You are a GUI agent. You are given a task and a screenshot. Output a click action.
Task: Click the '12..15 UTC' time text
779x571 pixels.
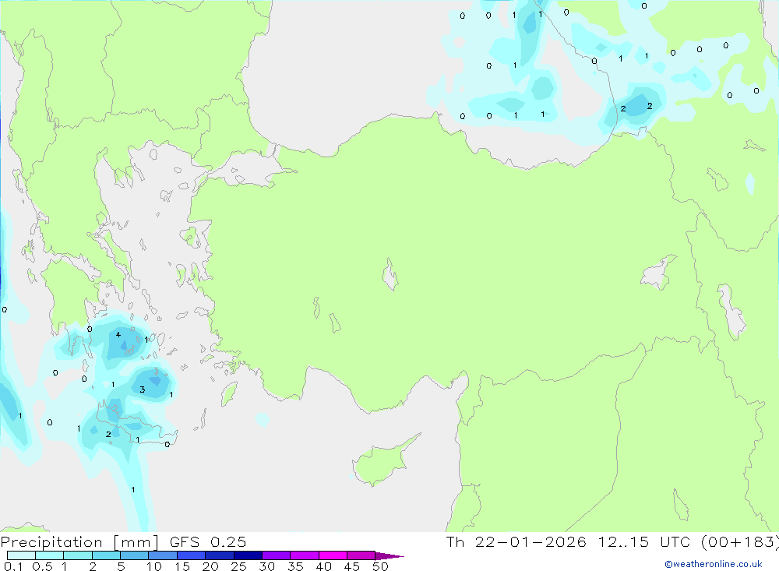click(x=644, y=542)
